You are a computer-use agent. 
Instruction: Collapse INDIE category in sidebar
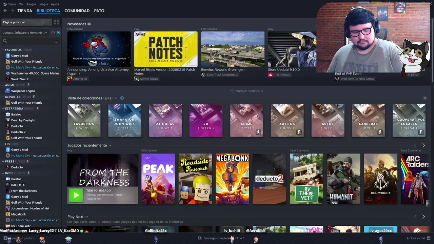(x=3, y=173)
